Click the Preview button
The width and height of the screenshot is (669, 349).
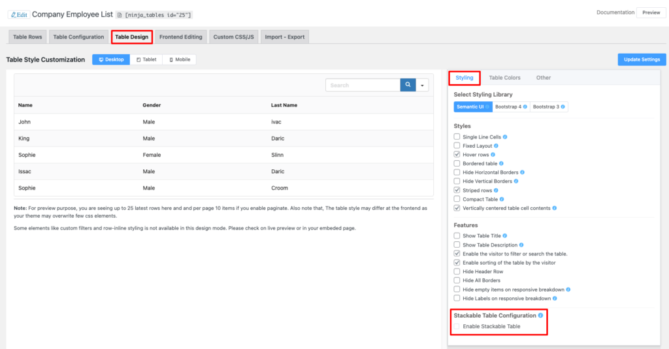pos(651,13)
